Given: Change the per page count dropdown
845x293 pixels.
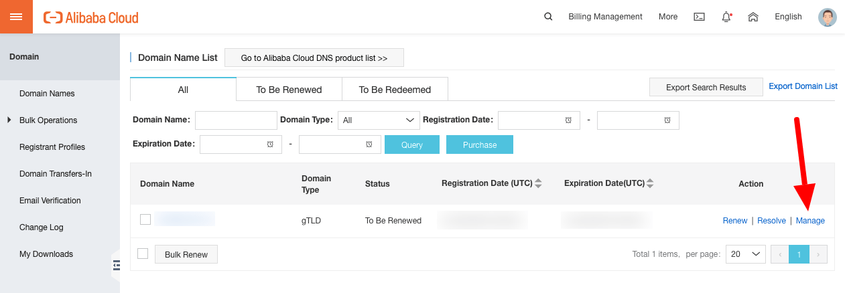Looking at the screenshot, I should (x=745, y=254).
